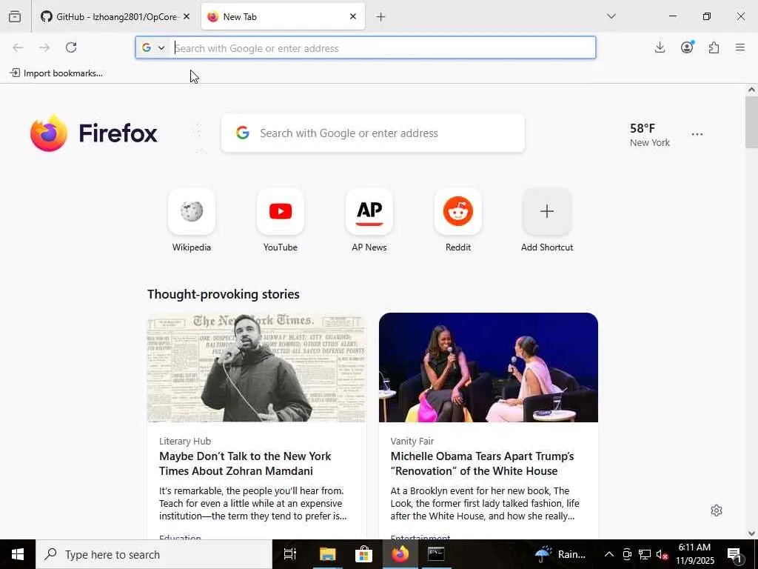Go forward with the forward arrow

[44, 47]
